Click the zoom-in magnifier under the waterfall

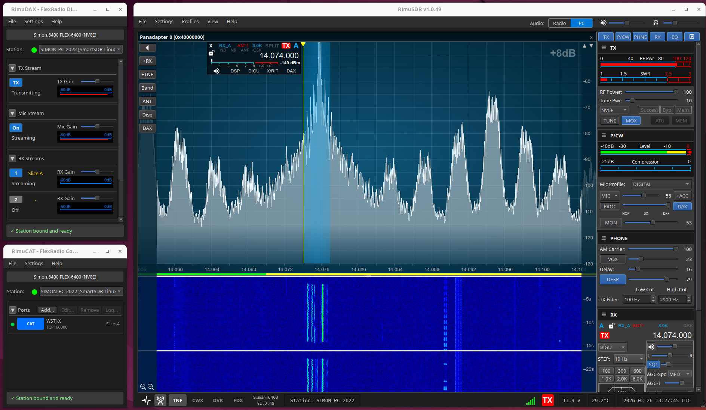pos(151,387)
